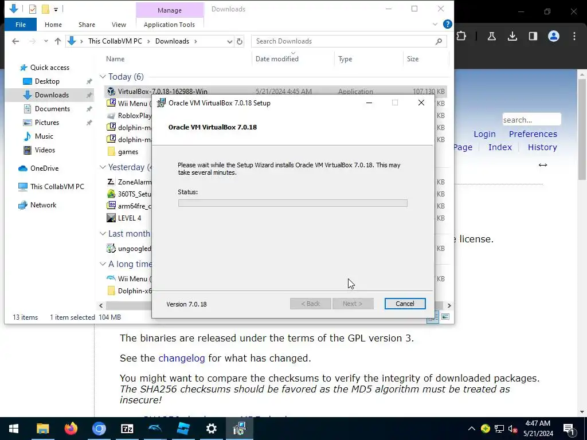Open browser extensions puzzle icon

[x=461, y=36]
